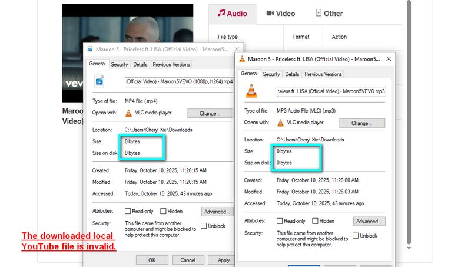The image size is (471, 267).
Task: Click the file icon beside Other tab
Action: pos(319,13)
